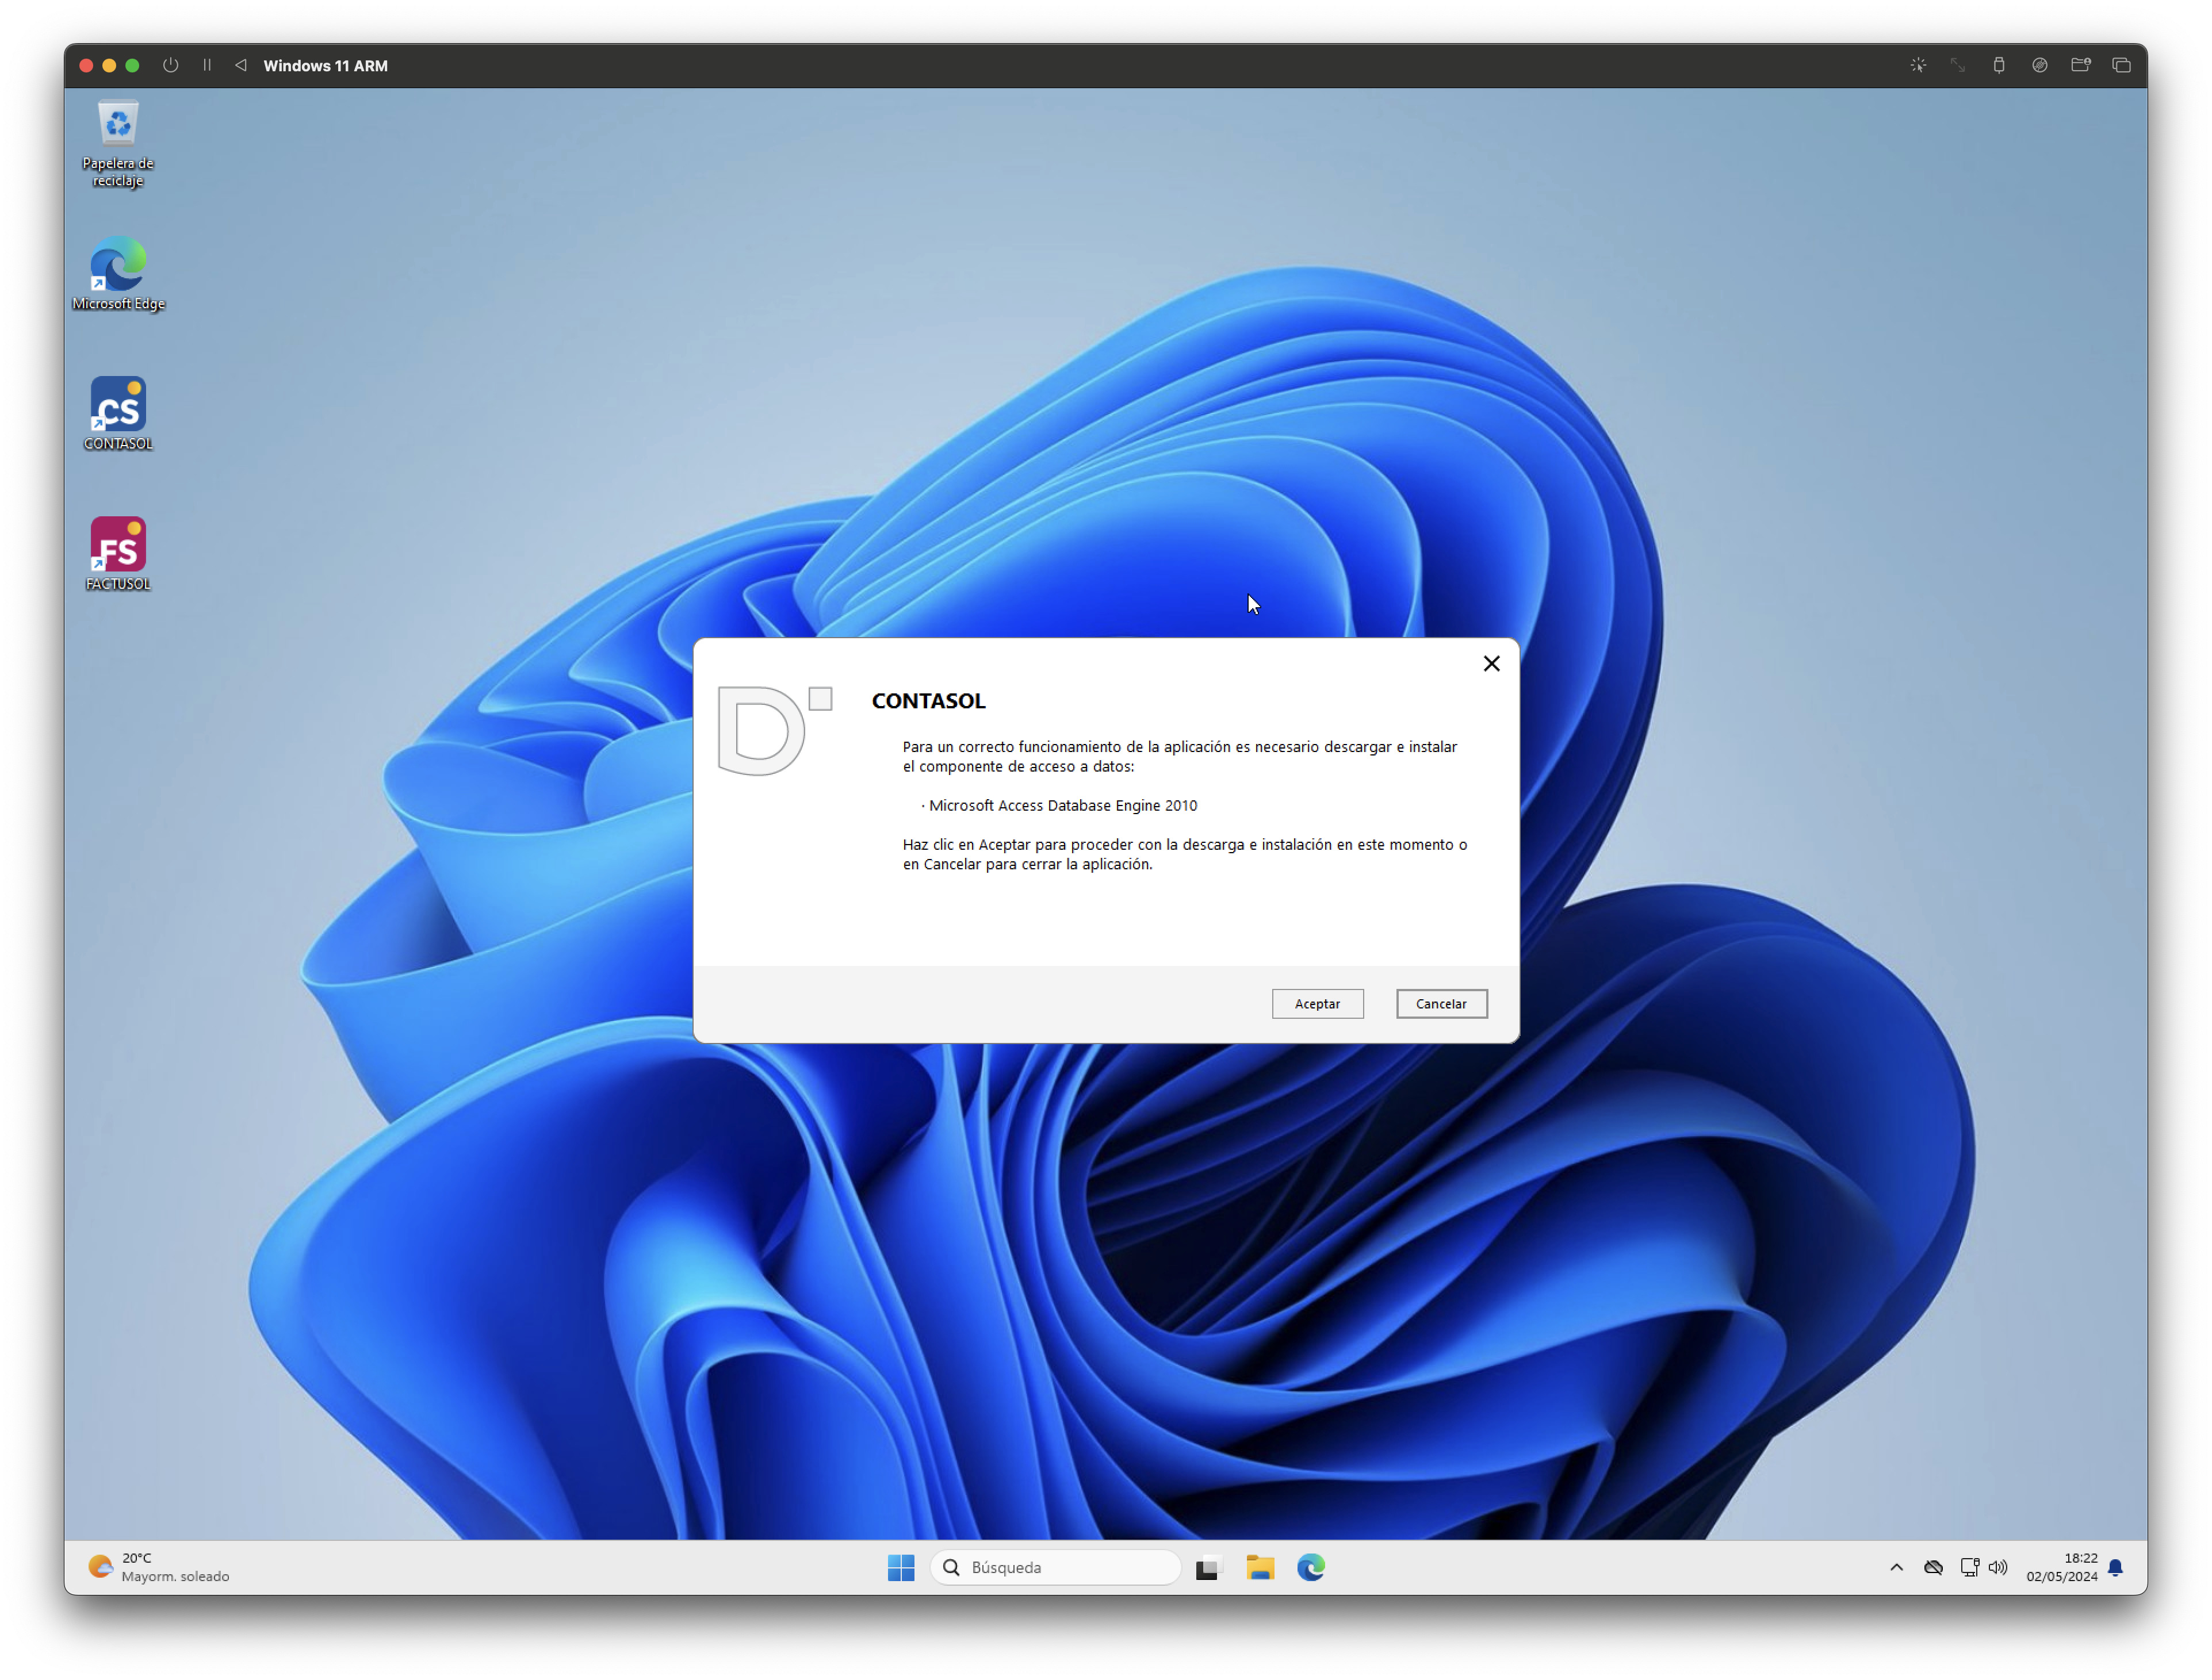Open the Papelera de reciclaje desktop icon
This screenshot has height=1680, width=2212.
click(x=118, y=143)
